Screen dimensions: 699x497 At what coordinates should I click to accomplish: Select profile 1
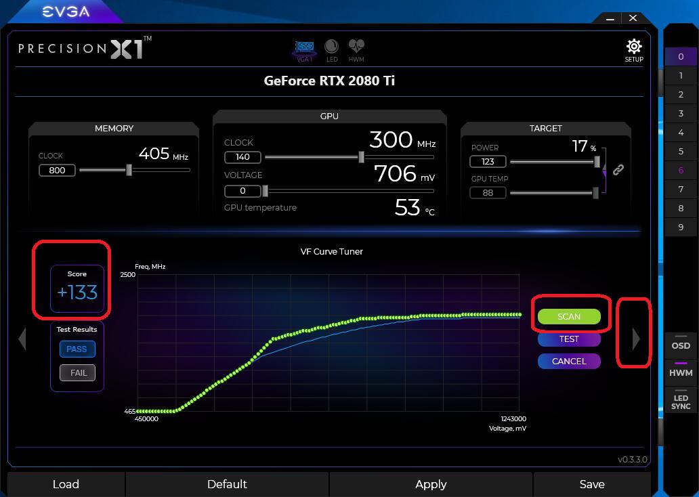681,75
